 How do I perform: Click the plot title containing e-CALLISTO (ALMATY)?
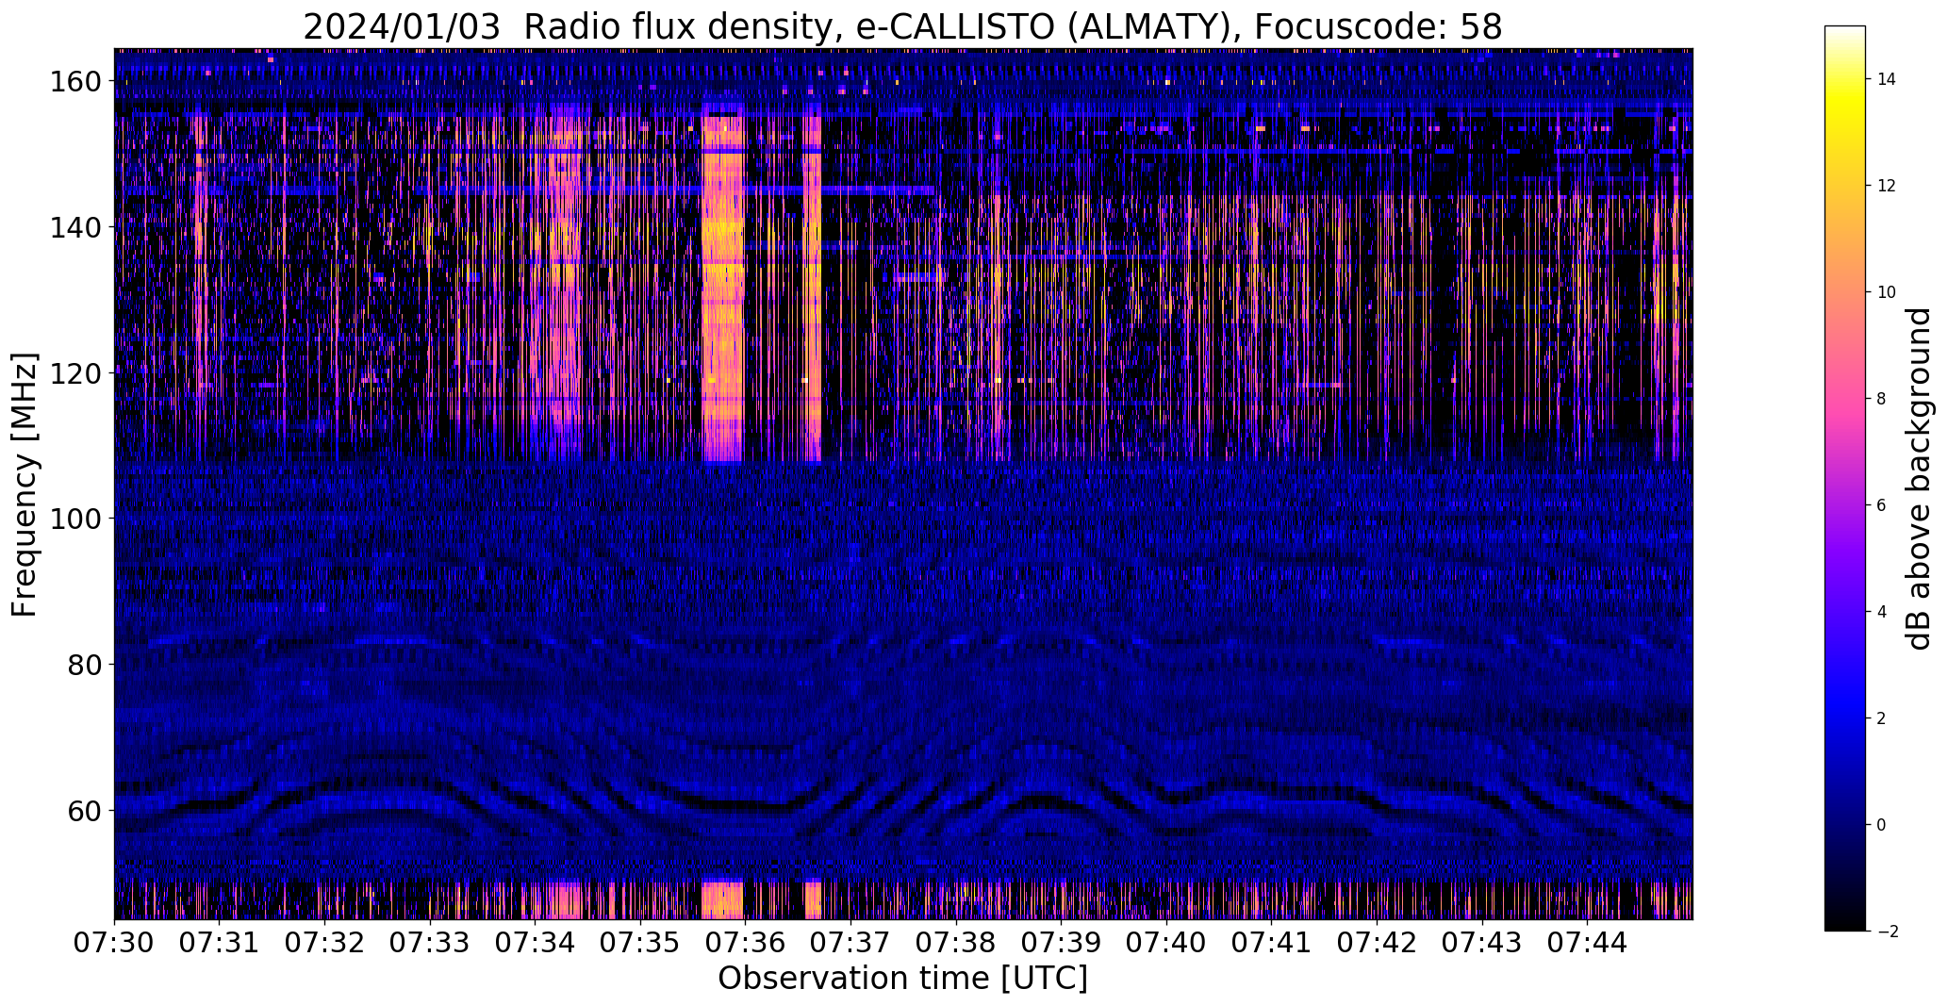click(x=902, y=26)
